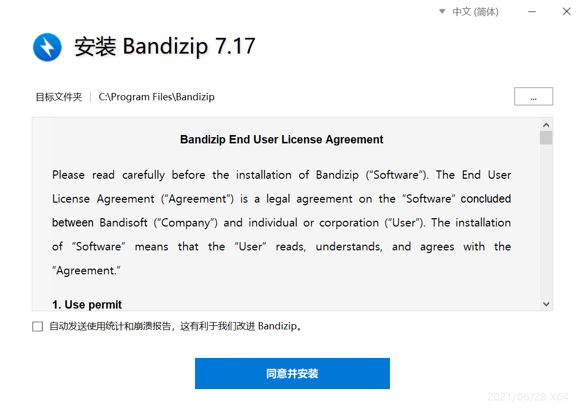
Task: Click the 同意并安装 install button
Action: click(x=292, y=374)
